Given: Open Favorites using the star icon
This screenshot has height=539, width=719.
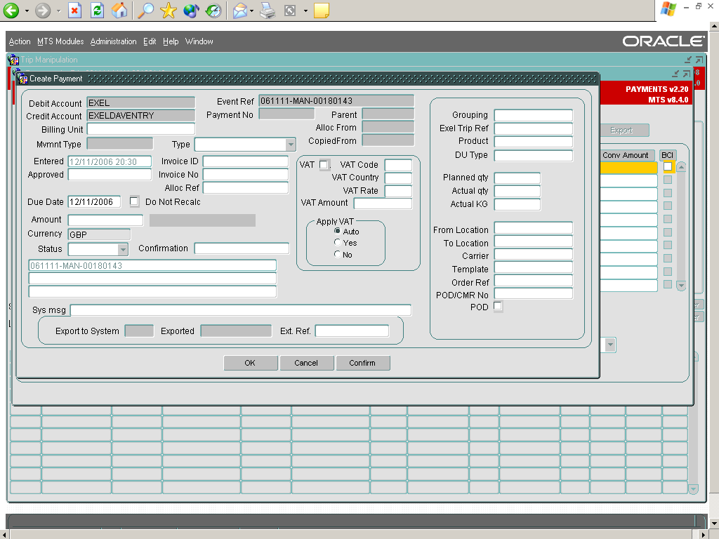Looking at the screenshot, I should [169, 10].
